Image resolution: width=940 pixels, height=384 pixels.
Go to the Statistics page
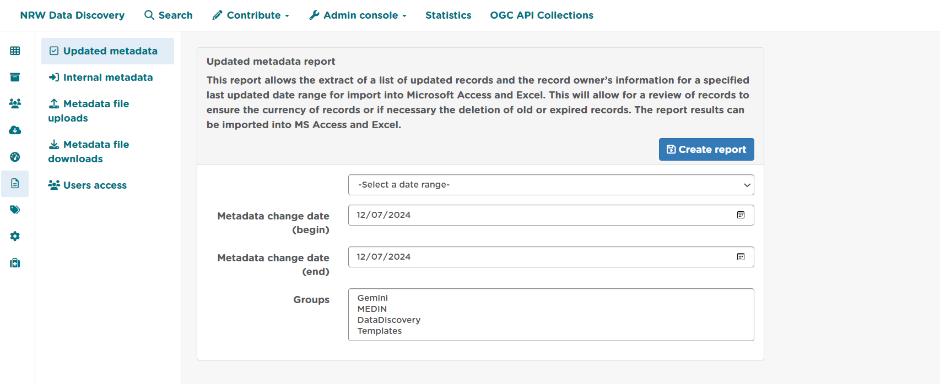click(448, 15)
